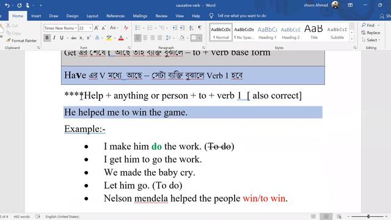This screenshot has height=220, width=391.
Task: Toggle Bold formatting
Action: pos(47,38)
